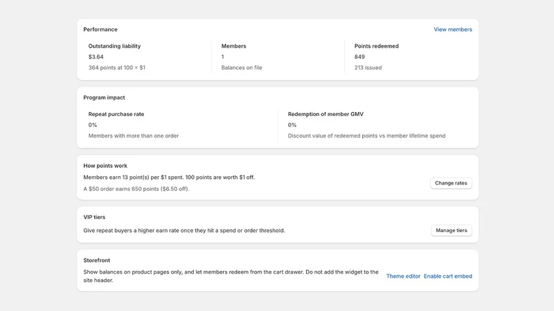554x311 pixels.
Task: Click the Outstanding liability label
Action: (114, 46)
